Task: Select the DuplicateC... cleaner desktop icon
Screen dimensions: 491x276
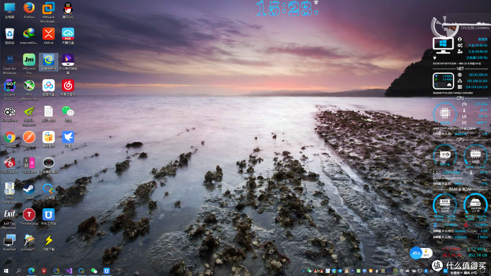Action: coord(10,165)
